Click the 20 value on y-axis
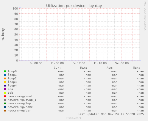 click(16, 50)
